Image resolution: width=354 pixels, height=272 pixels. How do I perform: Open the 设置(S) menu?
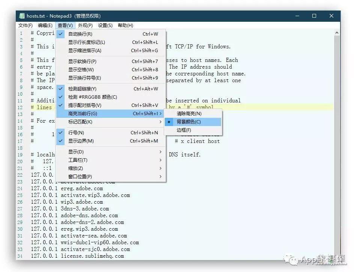tap(105, 25)
